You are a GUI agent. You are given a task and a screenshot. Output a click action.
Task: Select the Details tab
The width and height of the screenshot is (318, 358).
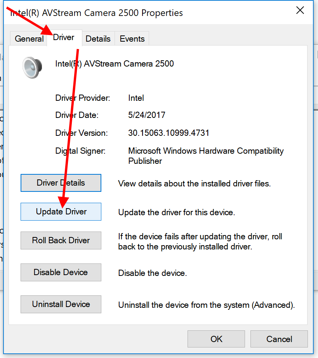coord(98,39)
